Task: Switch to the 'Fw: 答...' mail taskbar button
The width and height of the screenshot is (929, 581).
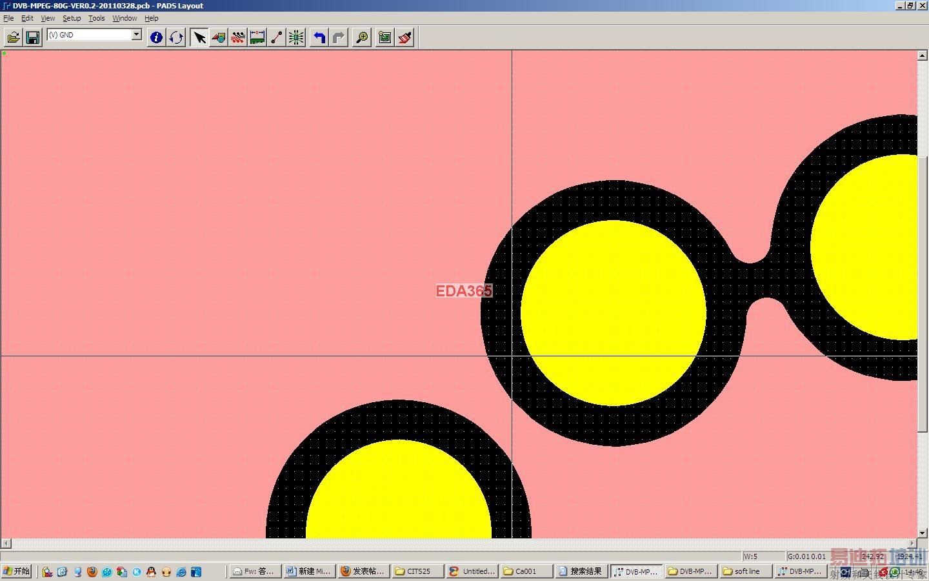Action: coord(254,571)
